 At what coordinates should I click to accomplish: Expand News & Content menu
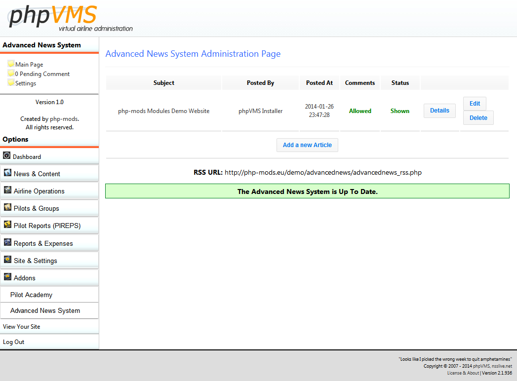(x=49, y=173)
